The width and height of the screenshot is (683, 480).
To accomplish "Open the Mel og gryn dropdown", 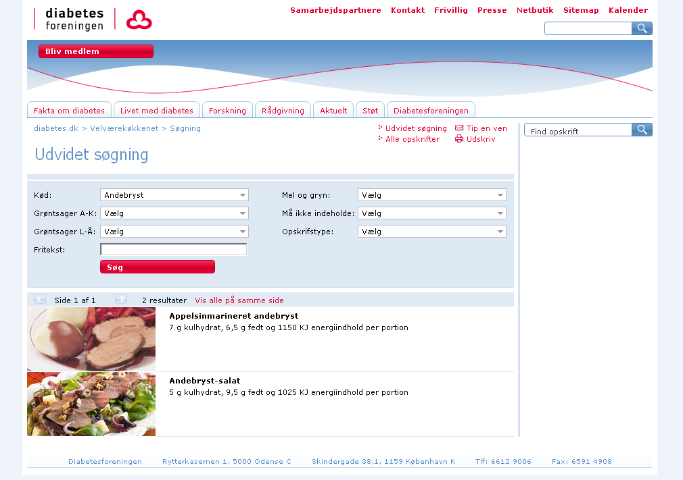I will pos(431,195).
